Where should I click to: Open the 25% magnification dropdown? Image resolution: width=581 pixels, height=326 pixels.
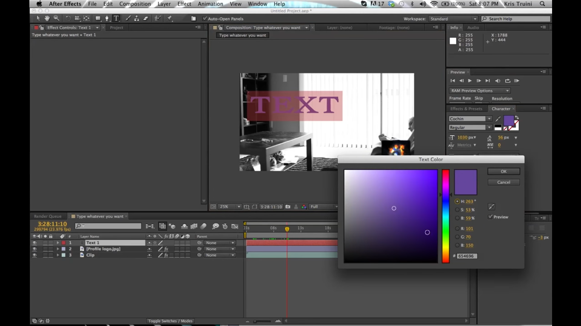(x=230, y=207)
